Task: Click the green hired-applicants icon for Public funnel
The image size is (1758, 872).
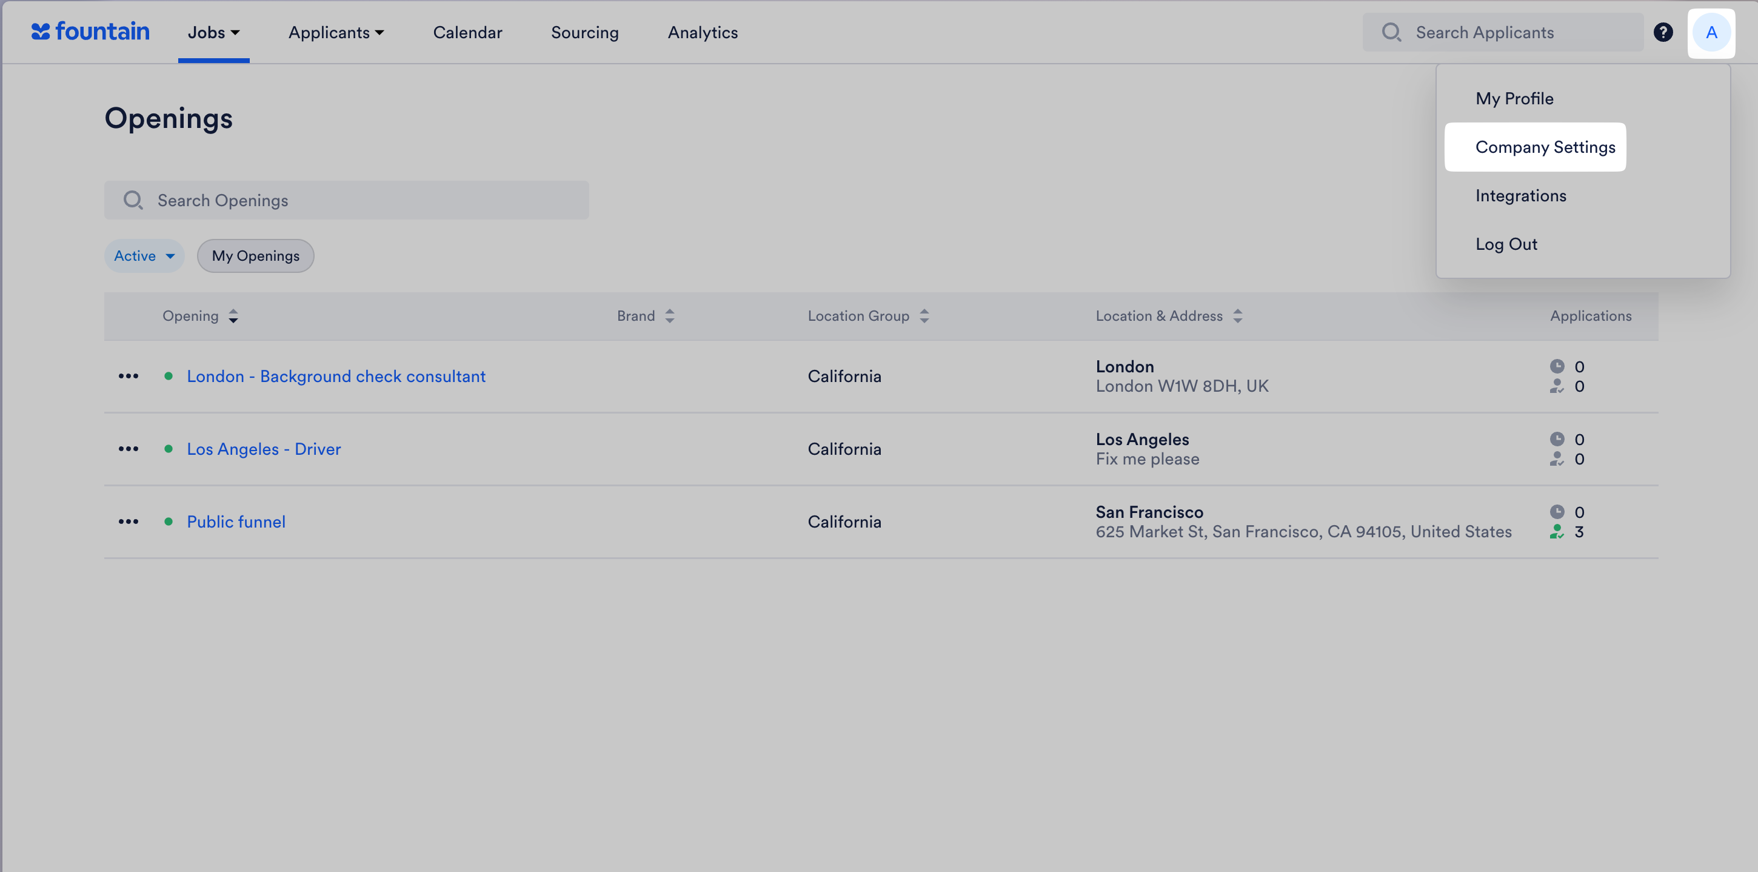Action: tap(1557, 532)
